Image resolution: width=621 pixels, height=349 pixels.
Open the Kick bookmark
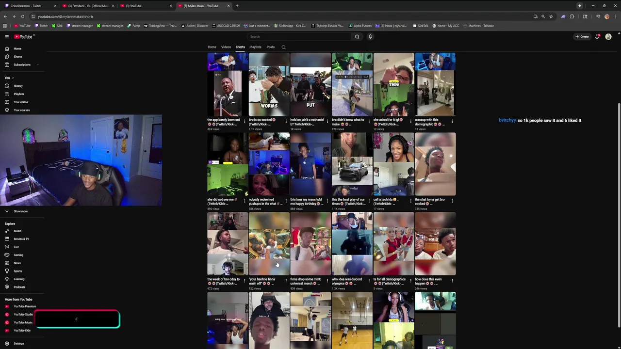[58, 26]
